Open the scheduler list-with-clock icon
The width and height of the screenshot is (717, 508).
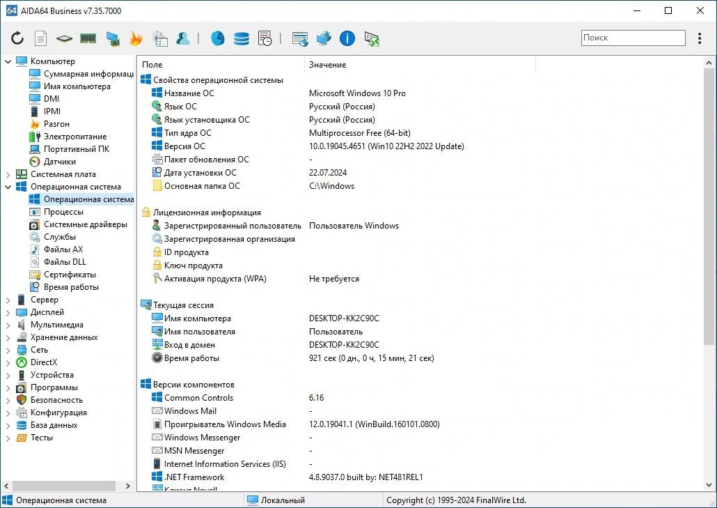pos(265,38)
